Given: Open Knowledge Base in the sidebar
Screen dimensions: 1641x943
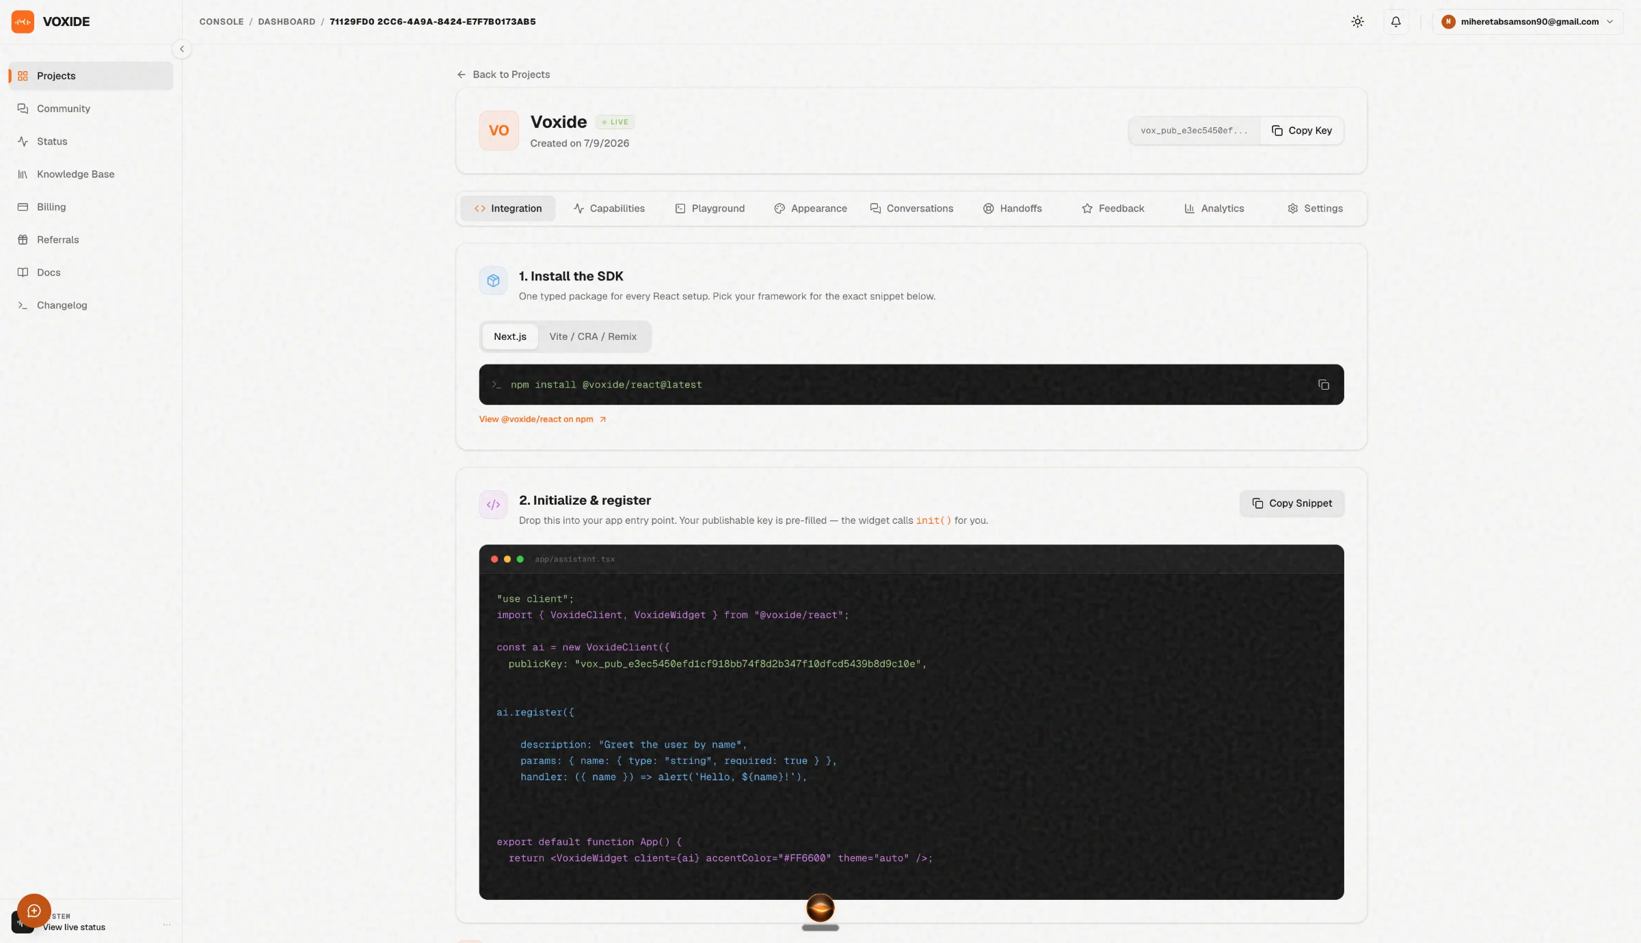Looking at the screenshot, I should 91,174.
